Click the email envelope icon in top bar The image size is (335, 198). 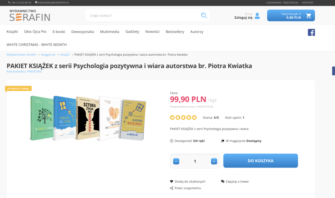point(36,3)
